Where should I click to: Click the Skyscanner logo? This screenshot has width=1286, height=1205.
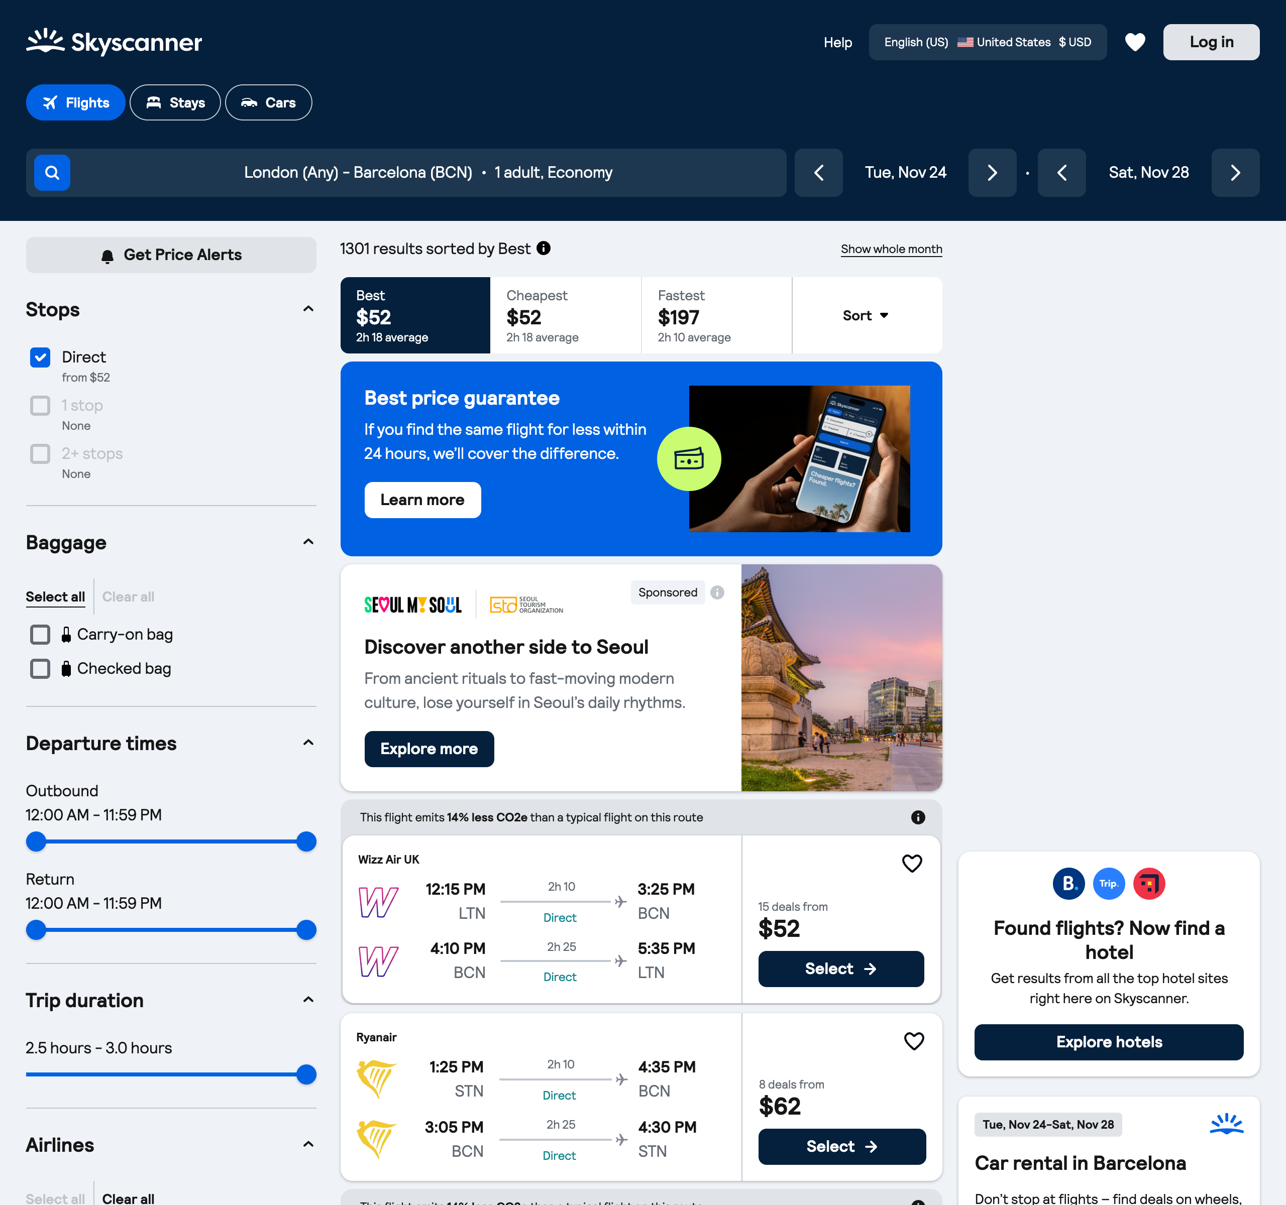pos(114,42)
